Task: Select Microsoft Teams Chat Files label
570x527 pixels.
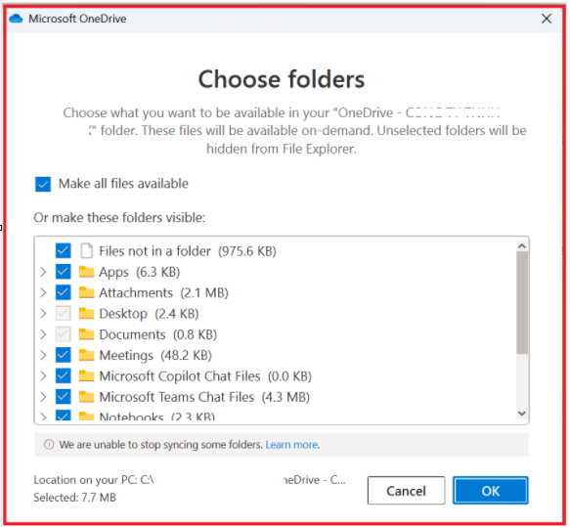Action: coord(204,397)
